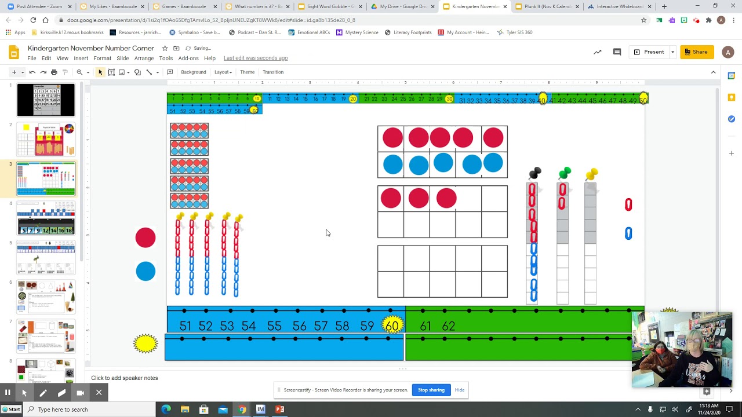Select the Text box tool

pos(111,72)
